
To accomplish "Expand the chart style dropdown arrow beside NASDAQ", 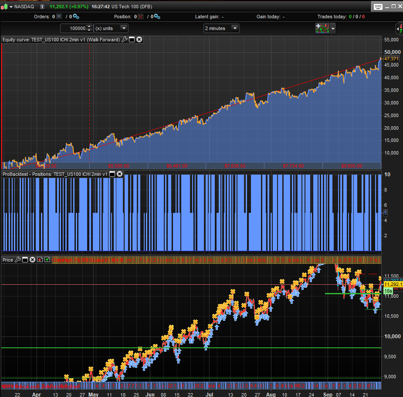I will (x=11, y=7).
